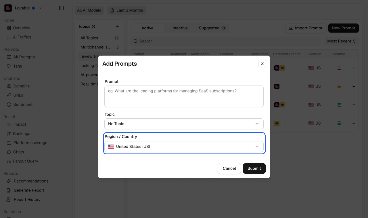The height and width of the screenshot is (218, 368).
Task: Click the Sentiment smiley icon
Action: click(x=9, y=105)
